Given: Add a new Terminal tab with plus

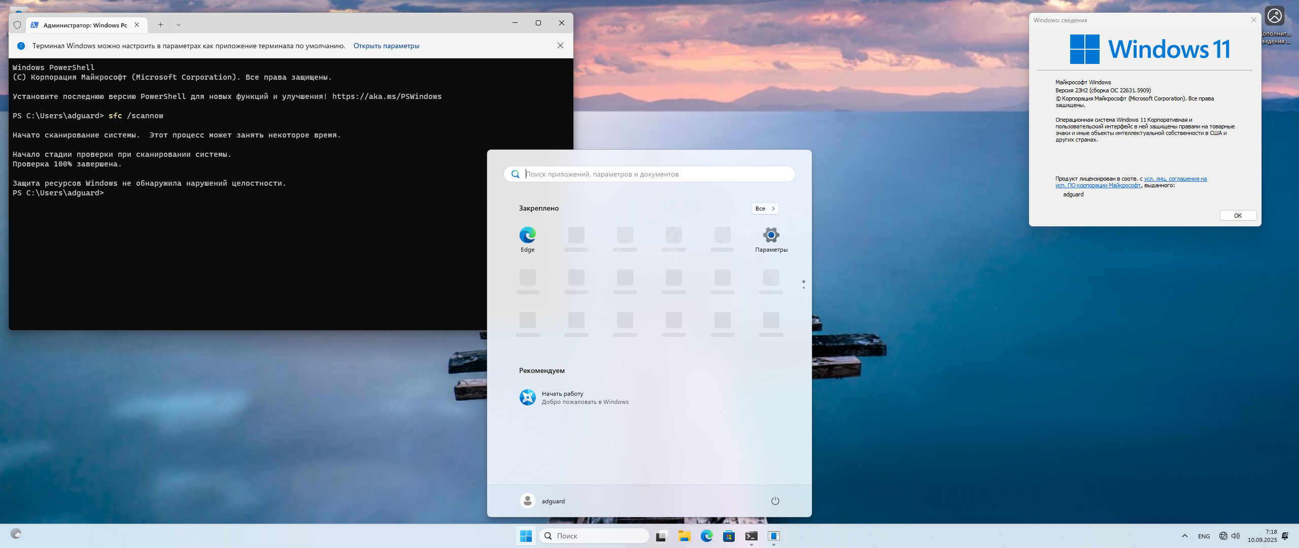Looking at the screenshot, I should 160,25.
